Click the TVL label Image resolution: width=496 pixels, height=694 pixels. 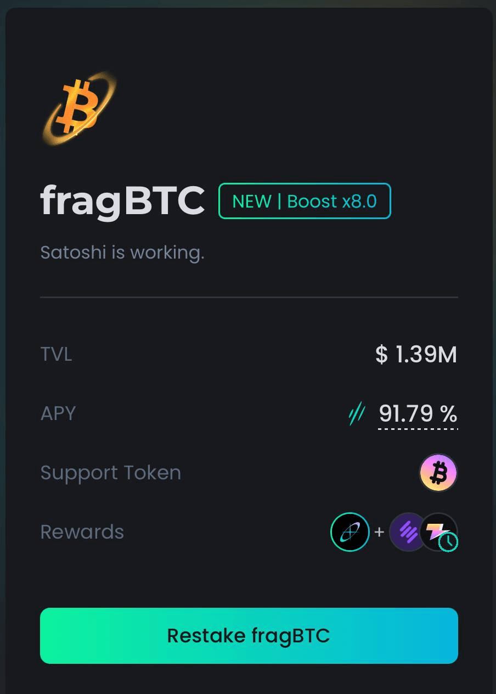tap(57, 354)
